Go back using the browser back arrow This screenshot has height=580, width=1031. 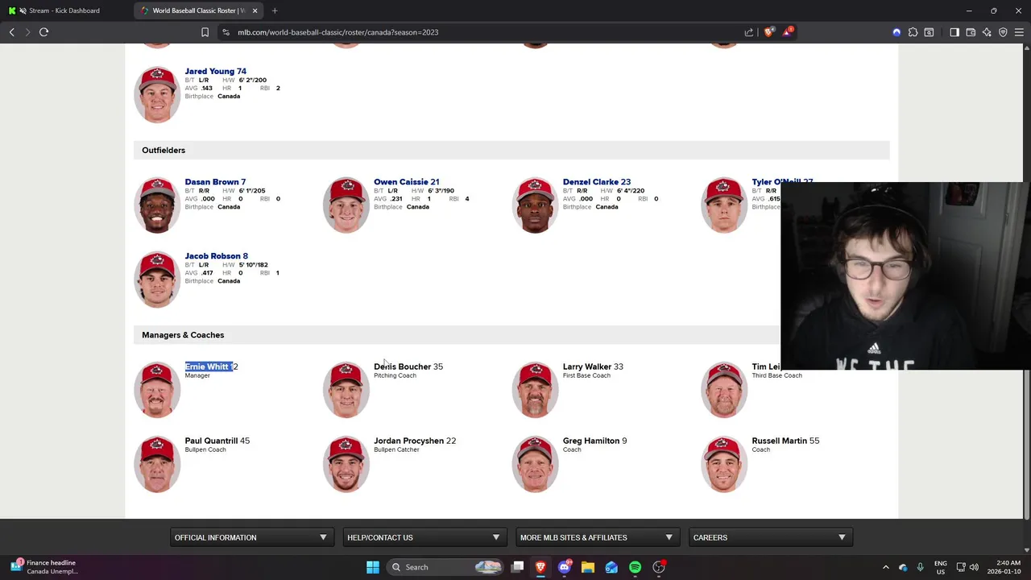[x=11, y=32]
